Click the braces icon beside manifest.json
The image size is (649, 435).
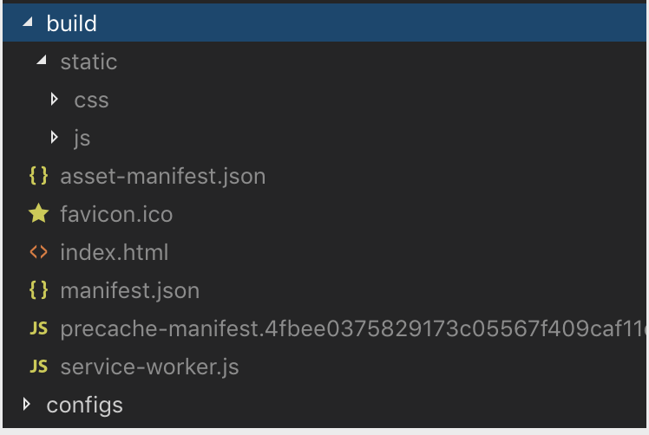click(38, 290)
